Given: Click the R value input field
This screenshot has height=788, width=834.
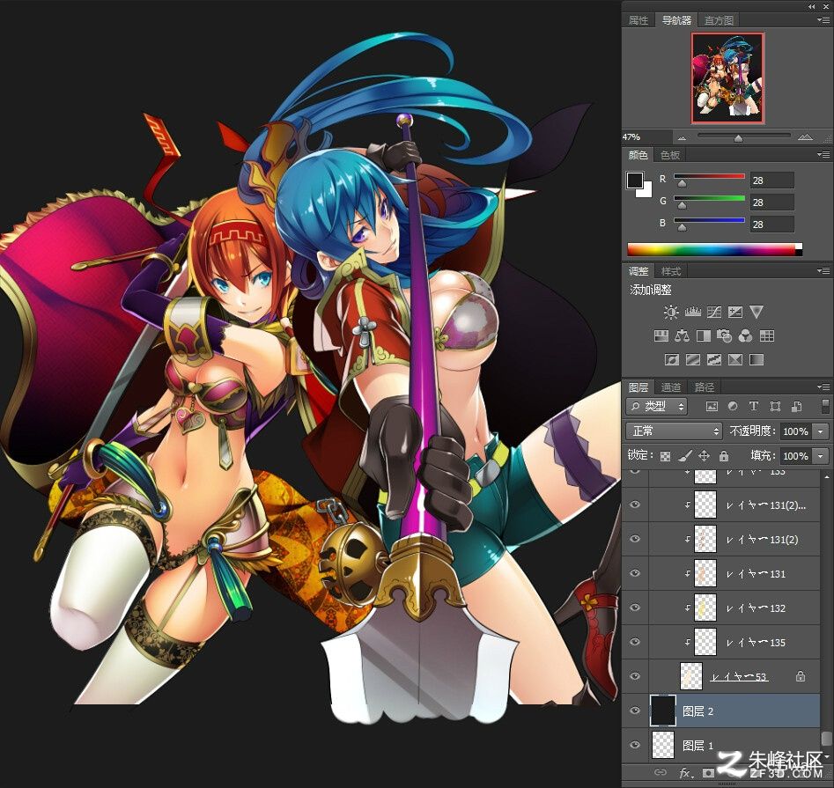Looking at the screenshot, I should pyautogui.click(x=771, y=180).
